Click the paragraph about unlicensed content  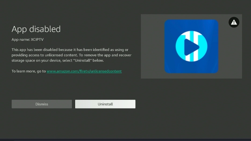pyautogui.click(x=72, y=55)
